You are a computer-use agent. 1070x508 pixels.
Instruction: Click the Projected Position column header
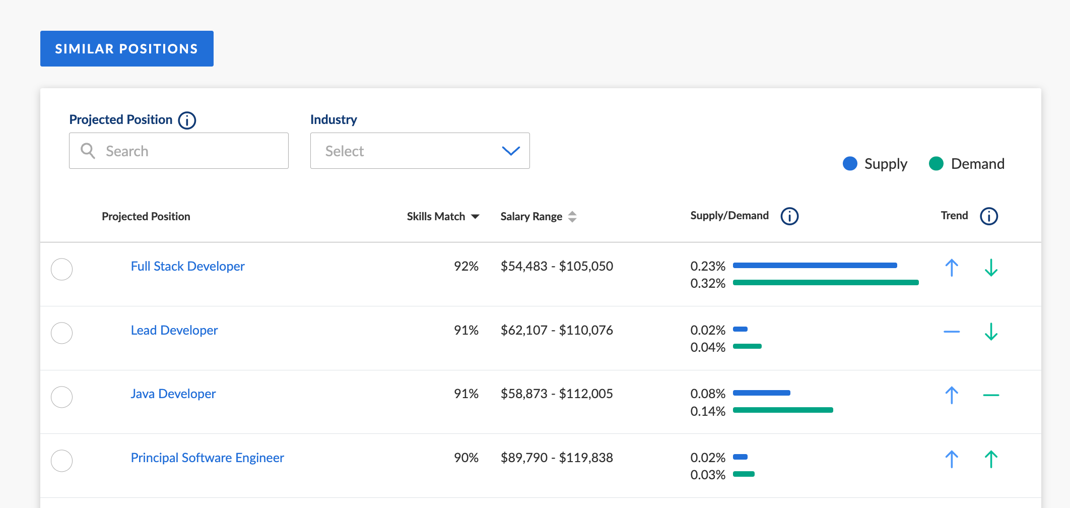tap(146, 217)
